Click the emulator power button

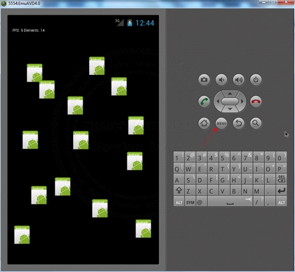pos(255,79)
